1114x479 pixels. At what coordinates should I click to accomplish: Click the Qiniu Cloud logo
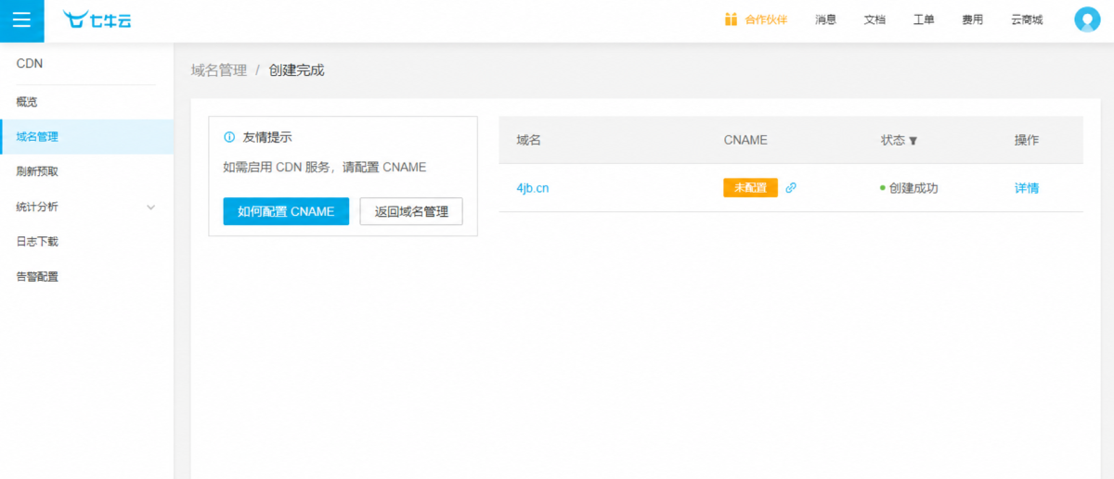point(97,19)
